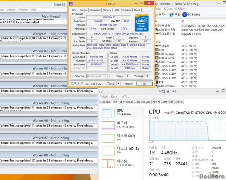Click Gigabyte 9-Series motherboard name value
Viewport: 226px width, 180px height.
(191, 34)
